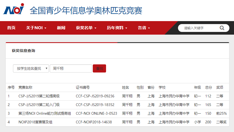Open the 新闻 menu item

61,28
